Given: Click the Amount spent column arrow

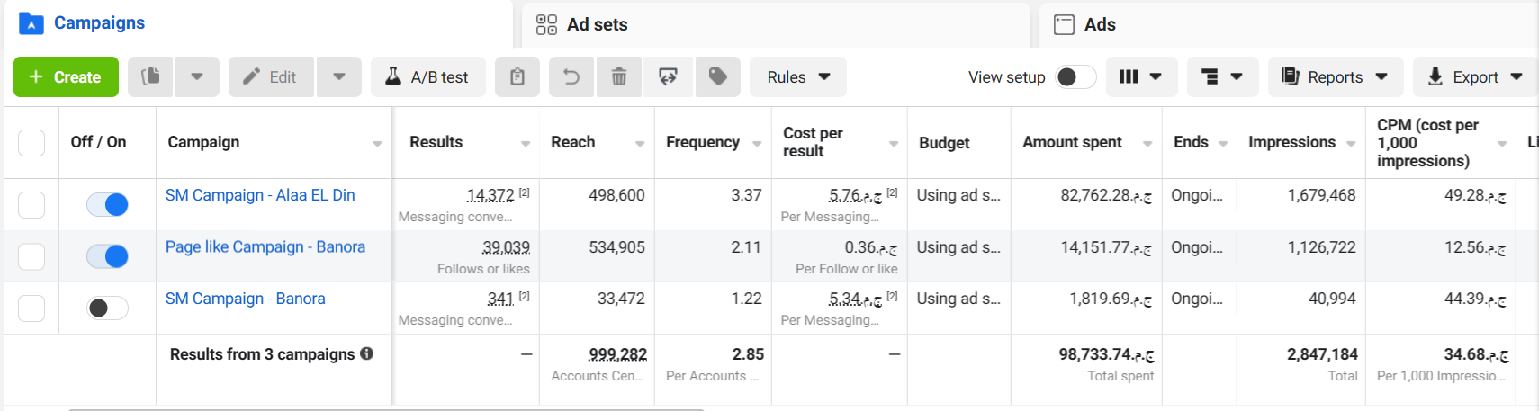Looking at the screenshot, I should tap(1147, 144).
